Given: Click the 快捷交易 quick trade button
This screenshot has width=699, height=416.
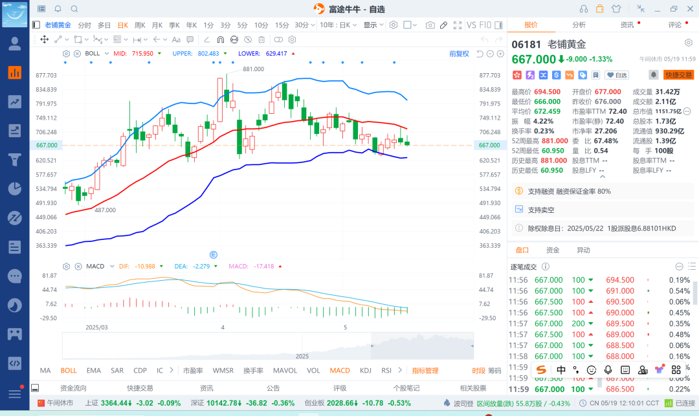Looking at the screenshot, I should [x=678, y=75].
